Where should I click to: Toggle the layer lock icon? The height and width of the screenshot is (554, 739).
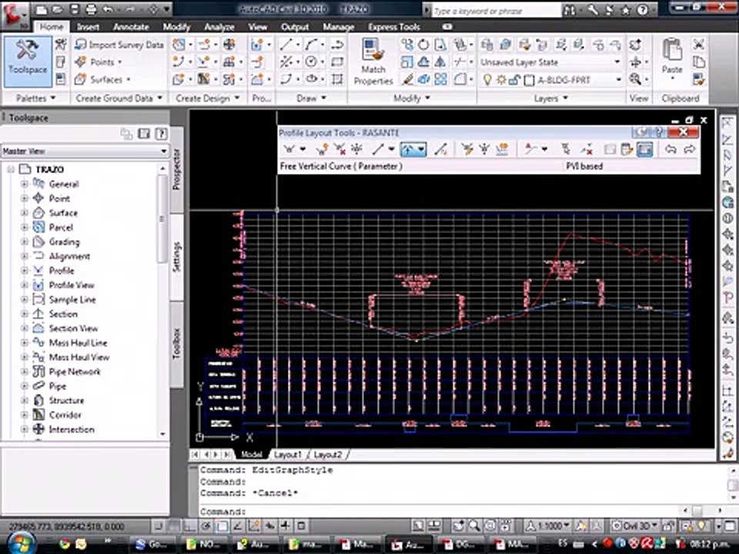[x=515, y=80]
